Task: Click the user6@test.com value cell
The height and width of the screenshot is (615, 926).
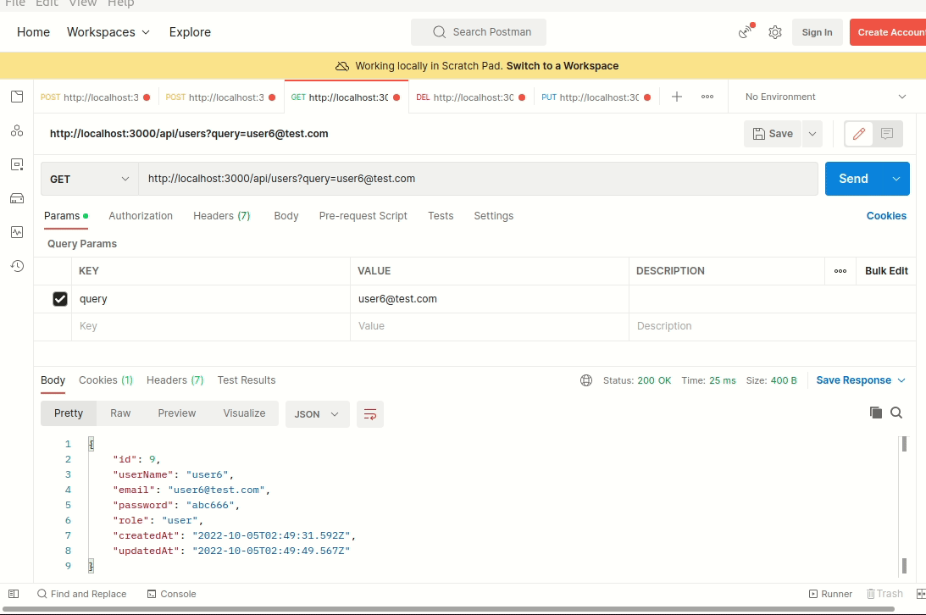Action: 490,299
